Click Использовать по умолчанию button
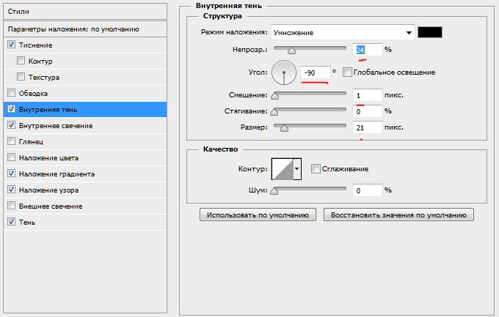499x317 pixels. [258, 215]
